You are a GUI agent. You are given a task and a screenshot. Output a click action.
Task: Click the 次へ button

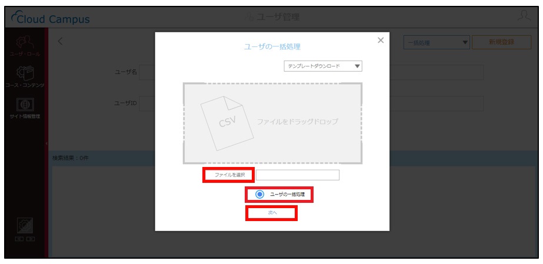[272, 213]
